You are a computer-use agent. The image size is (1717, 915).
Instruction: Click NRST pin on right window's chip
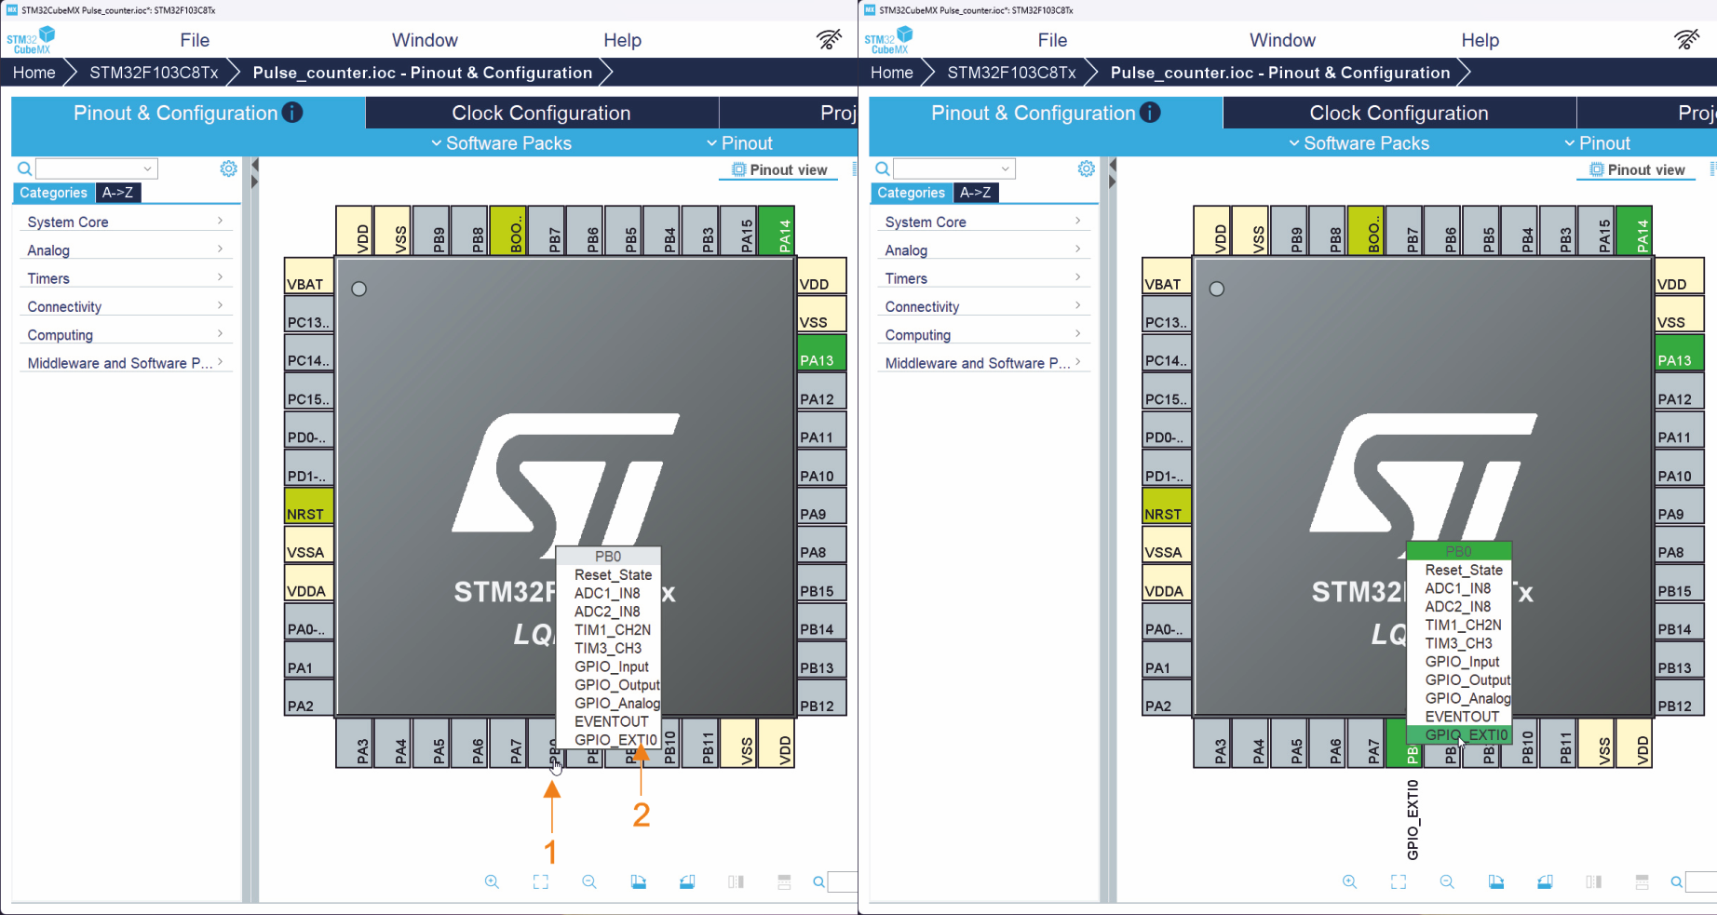pos(1167,505)
